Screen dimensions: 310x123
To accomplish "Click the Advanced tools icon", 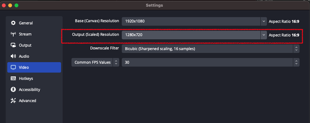I will (13, 100).
